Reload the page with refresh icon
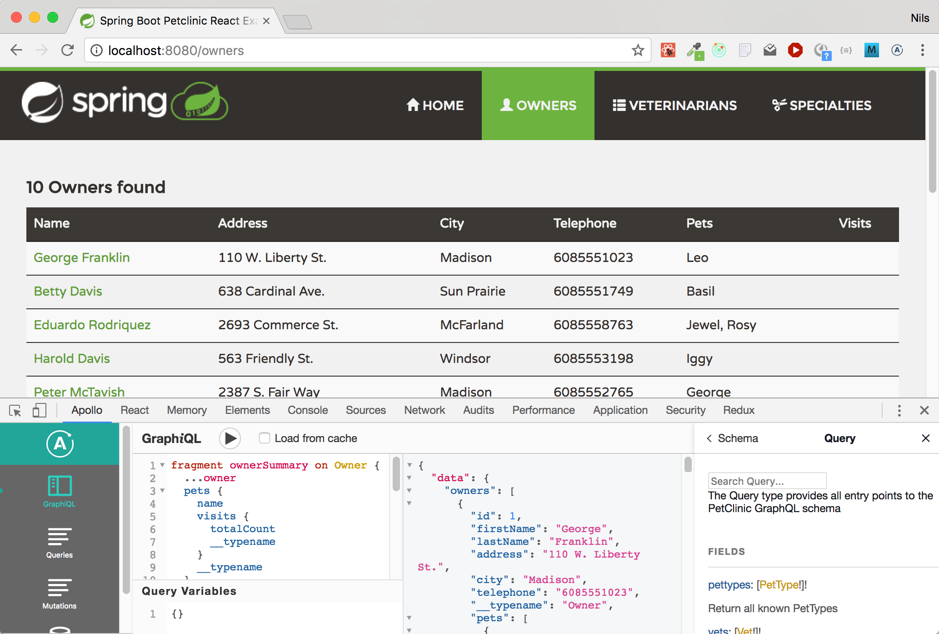 tap(68, 50)
